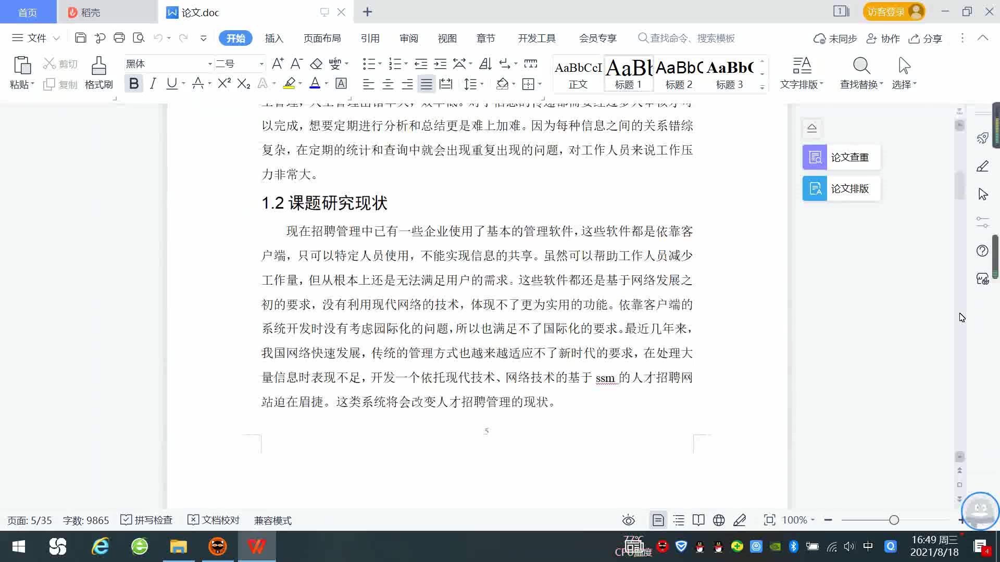Image resolution: width=1000 pixels, height=562 pixels.
Task: Open the 论文查重 side panel tool
Action: 841,157
